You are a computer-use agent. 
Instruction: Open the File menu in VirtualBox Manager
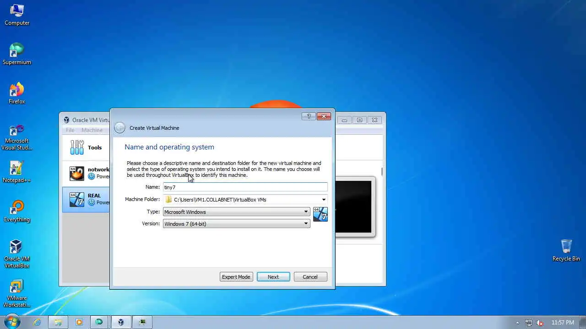[x=70, y=130]
